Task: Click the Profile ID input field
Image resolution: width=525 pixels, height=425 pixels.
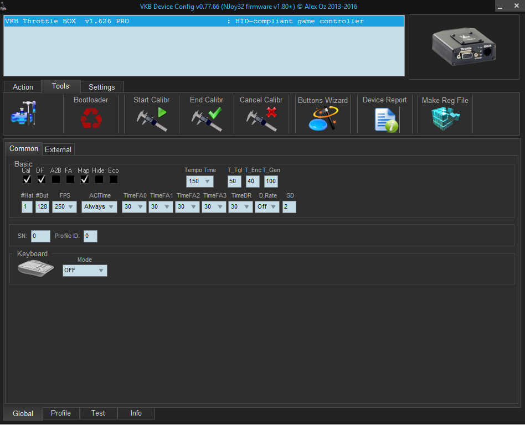Action: [x=90, y=236]
